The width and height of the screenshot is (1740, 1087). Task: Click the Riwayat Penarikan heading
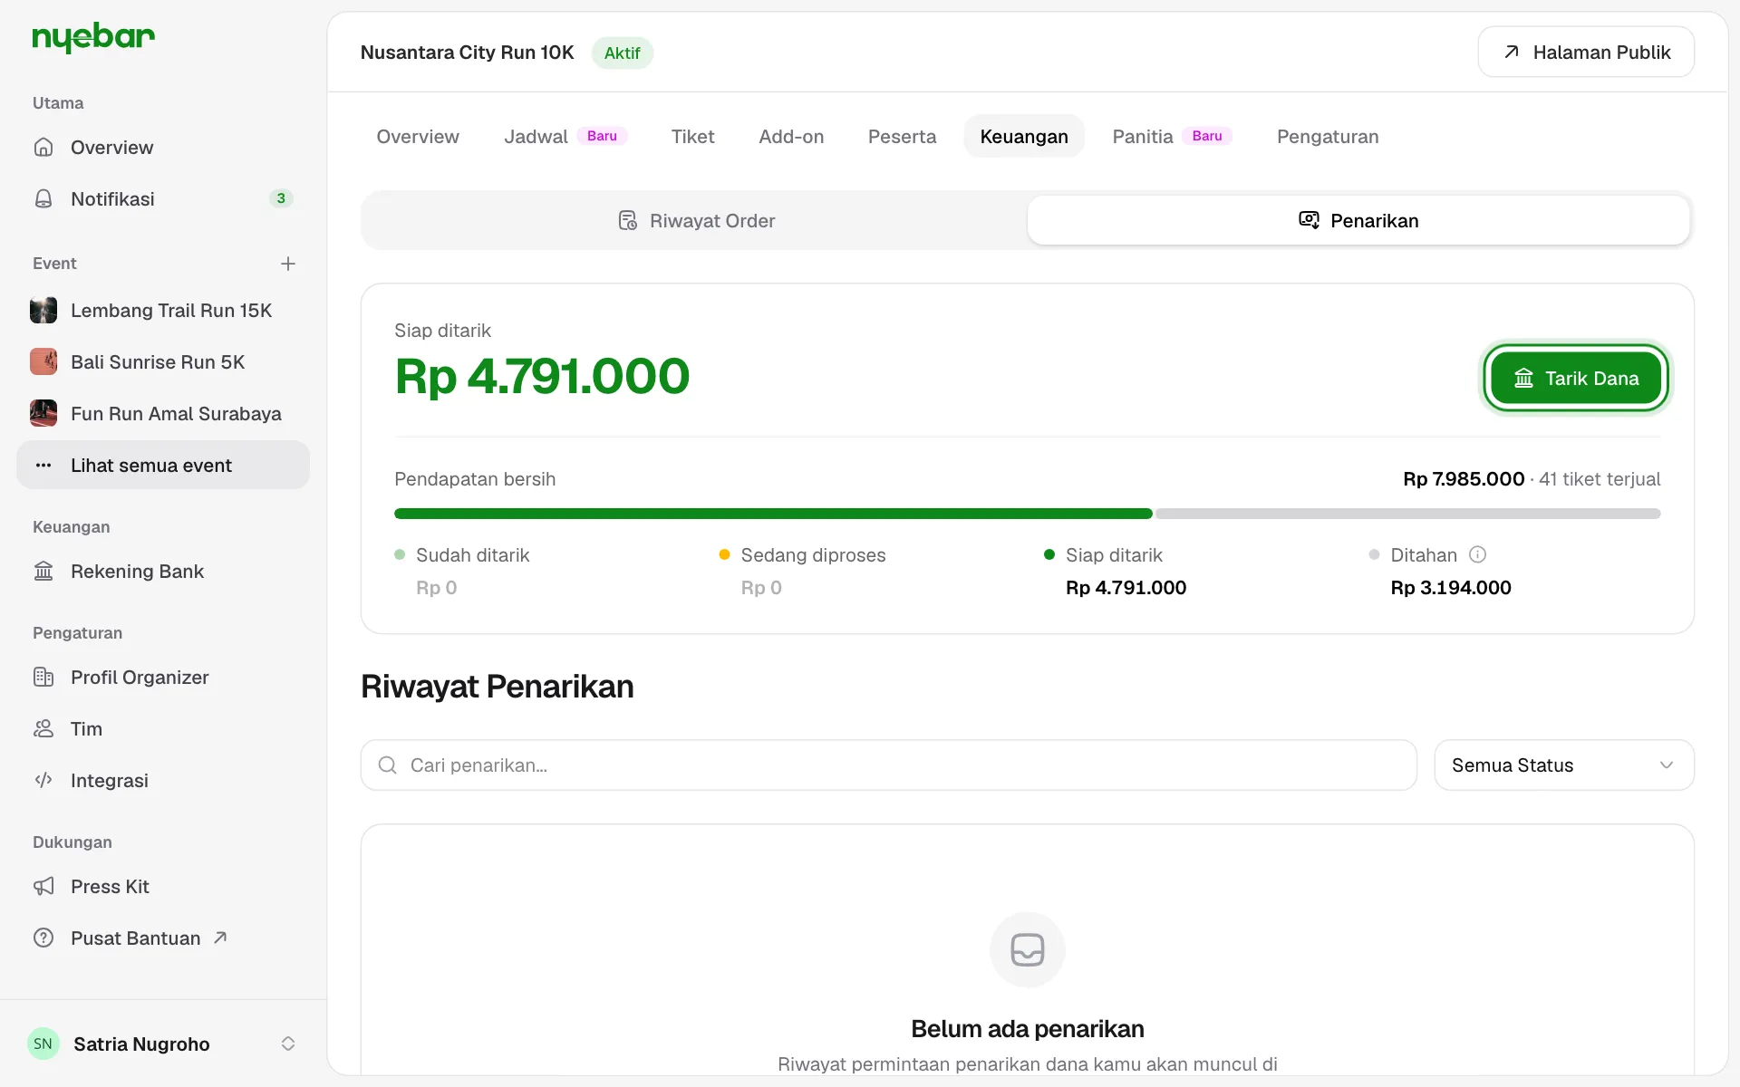498,687
